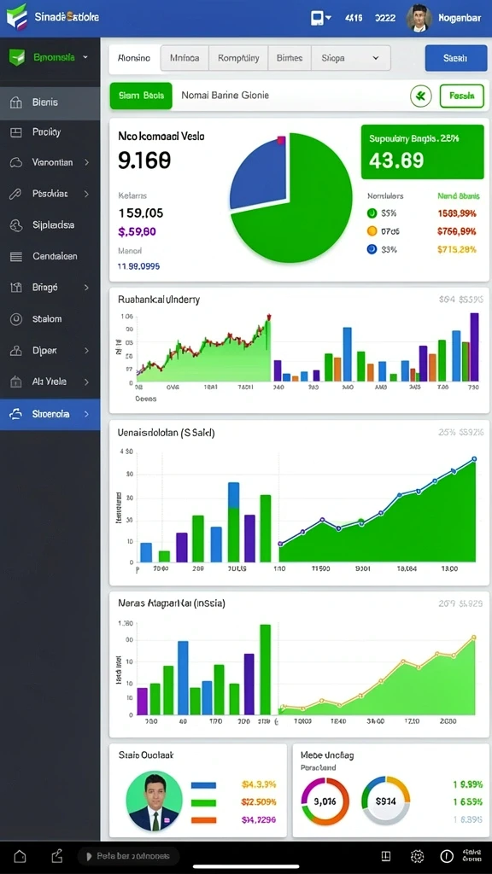Open settings gear in bottom bar
492x874 pixels.
tap(417, 855)
